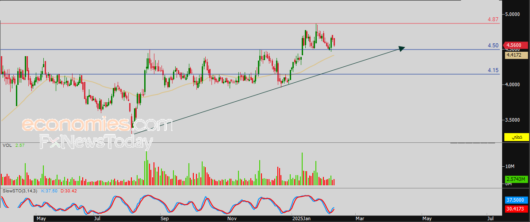Select the beige 4.4172 moving average tag
Screen dimensions: 530x222
(517, 55)
